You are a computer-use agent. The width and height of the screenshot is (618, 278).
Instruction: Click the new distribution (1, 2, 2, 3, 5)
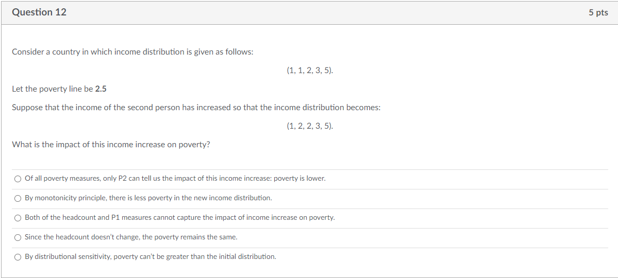click(x=310, y=127)
